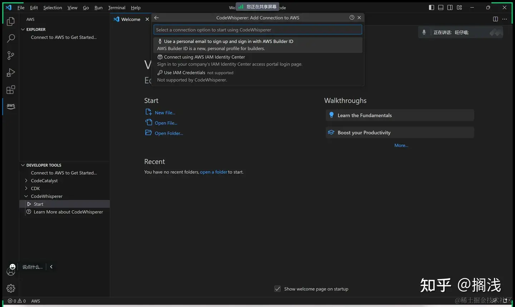
Task: Go back in the CodeWhisperer connection dialog
Action: [x=157, y=18]
